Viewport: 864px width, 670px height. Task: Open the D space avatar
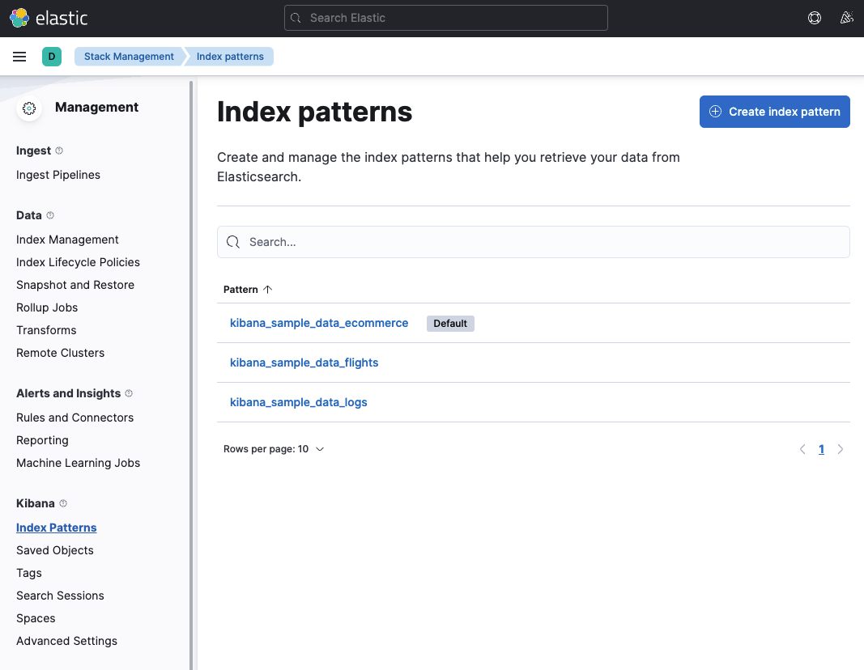tap(52, 57)
